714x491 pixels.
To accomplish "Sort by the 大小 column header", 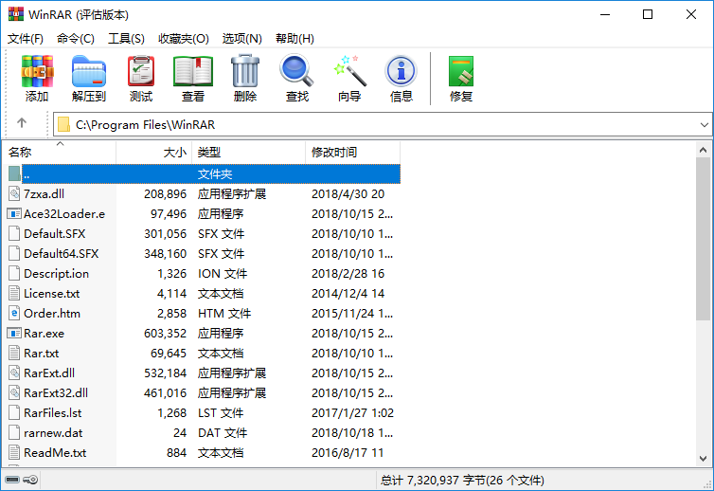I will tap(154, 152).
